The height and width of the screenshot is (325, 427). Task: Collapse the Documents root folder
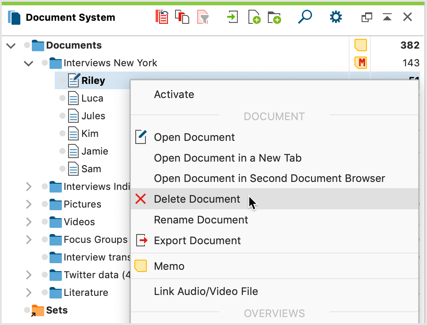click(x=11, y=45)
